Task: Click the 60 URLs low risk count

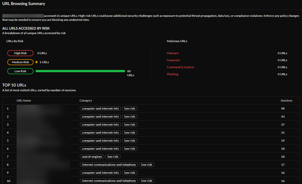Action: (131, 73)
